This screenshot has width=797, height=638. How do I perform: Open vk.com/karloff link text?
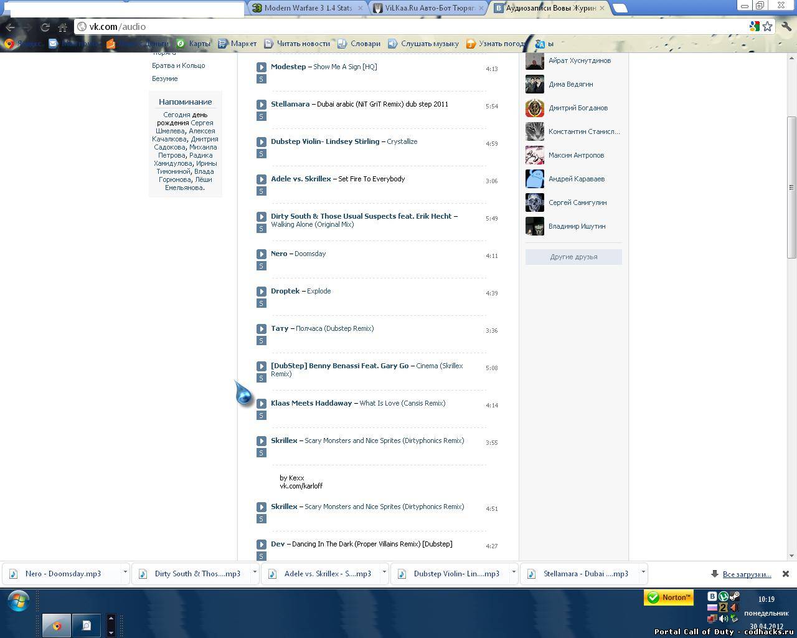pyautogui.click(x=301, y=486)
